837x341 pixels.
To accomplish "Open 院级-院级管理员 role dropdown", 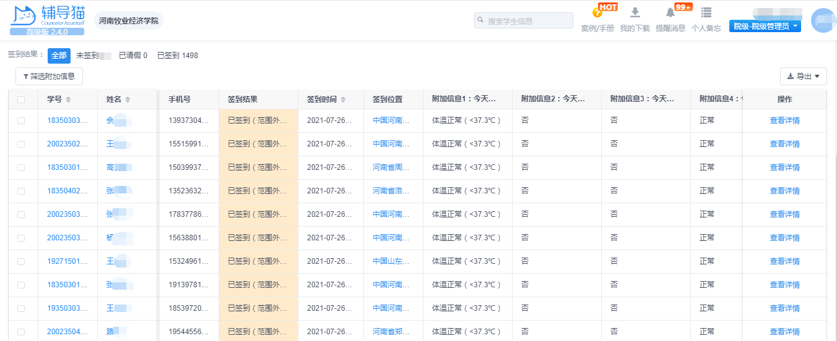I will tap(765, 26).
